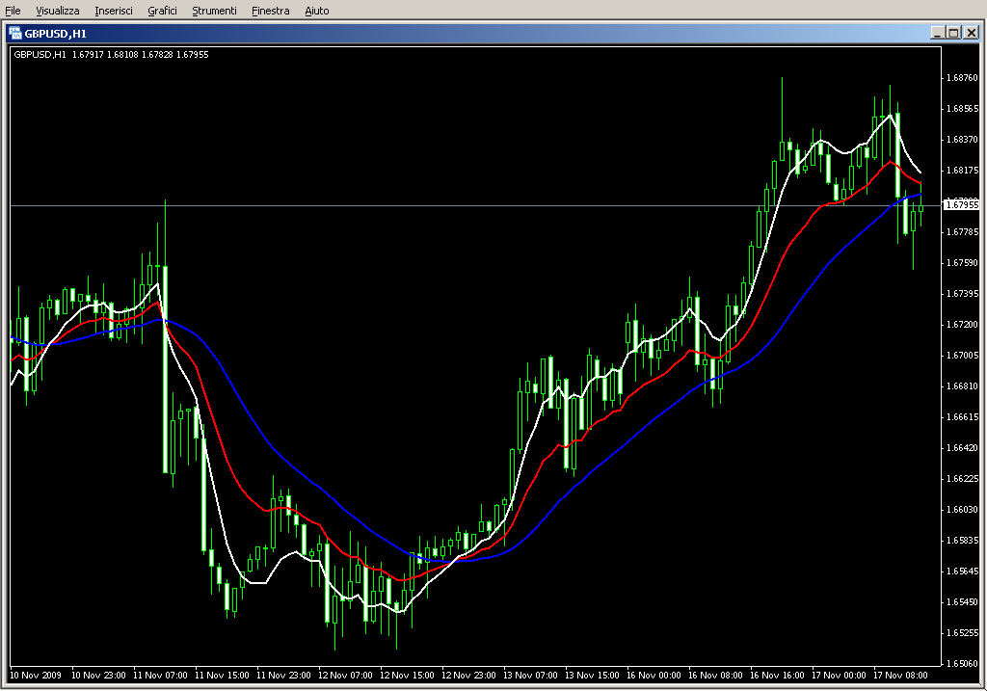Viewport: 987px width, 691px height.
Task: Click the 11 Nov 23:00 time label
Action: (283, 676)
